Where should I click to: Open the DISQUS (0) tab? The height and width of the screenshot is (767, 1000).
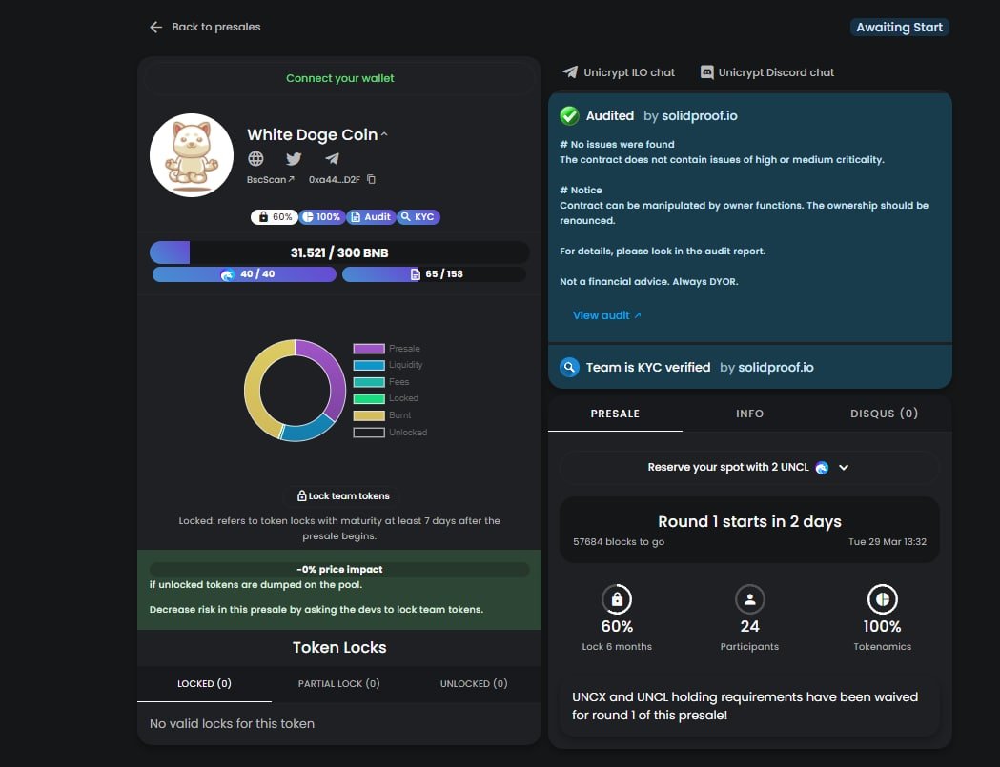click(x=884, y=414)
